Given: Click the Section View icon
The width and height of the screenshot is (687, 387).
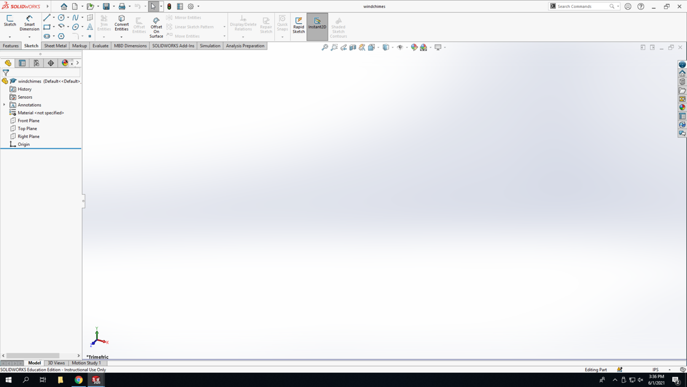Looking at the screenshot, I should click(x=353, y=47).
